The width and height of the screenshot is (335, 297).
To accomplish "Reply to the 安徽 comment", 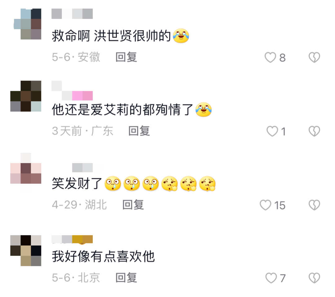I will (x=126, y=57).
